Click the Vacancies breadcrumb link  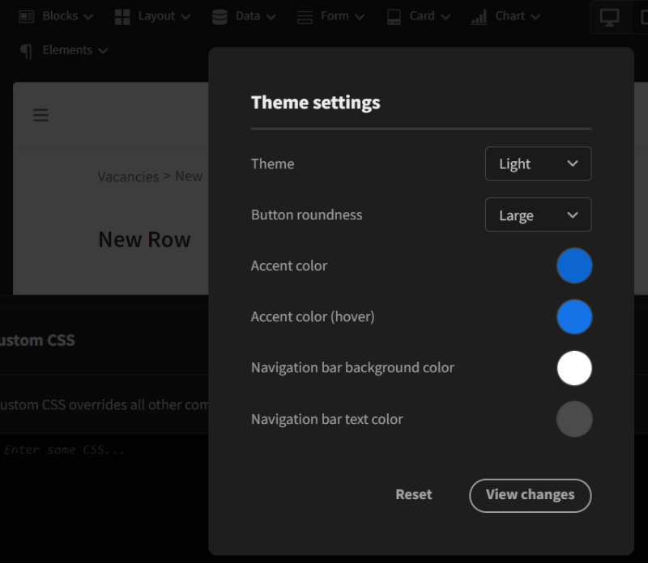pos(128,176)
